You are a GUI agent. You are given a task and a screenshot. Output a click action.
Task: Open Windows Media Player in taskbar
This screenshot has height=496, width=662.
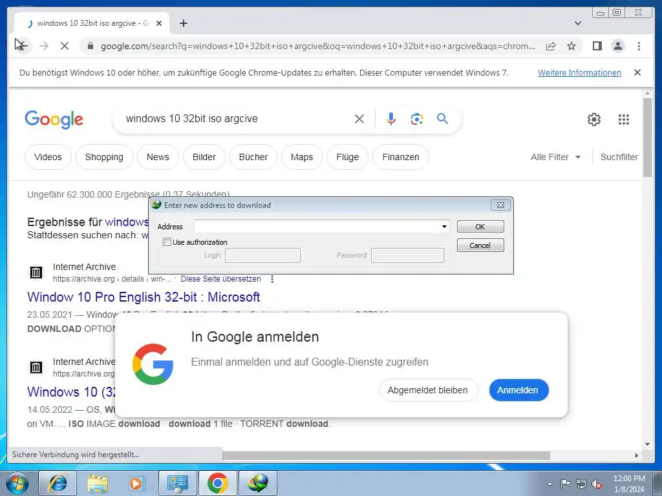137,483
